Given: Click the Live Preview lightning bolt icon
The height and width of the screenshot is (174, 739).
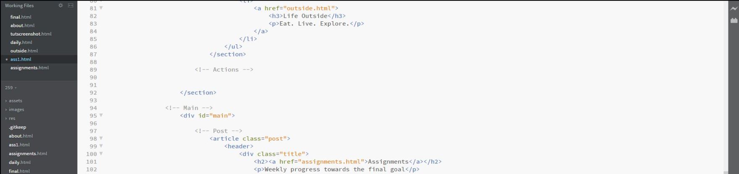Looking at the screenshot, I should (734, 9).
